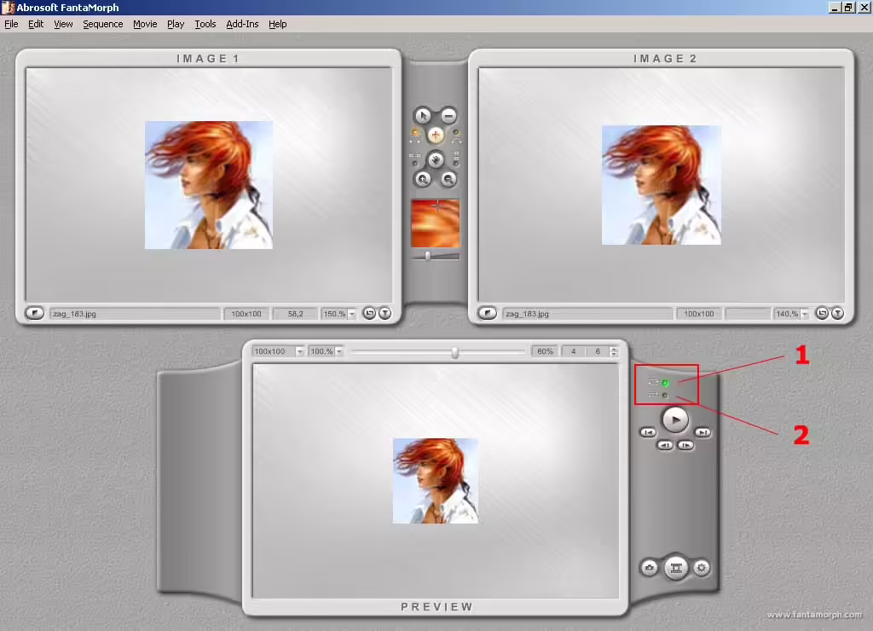Open preview zoom 100% dropdown
Image resolution: width=873 pixels, height=631 pixels.
tap(339, 351)
